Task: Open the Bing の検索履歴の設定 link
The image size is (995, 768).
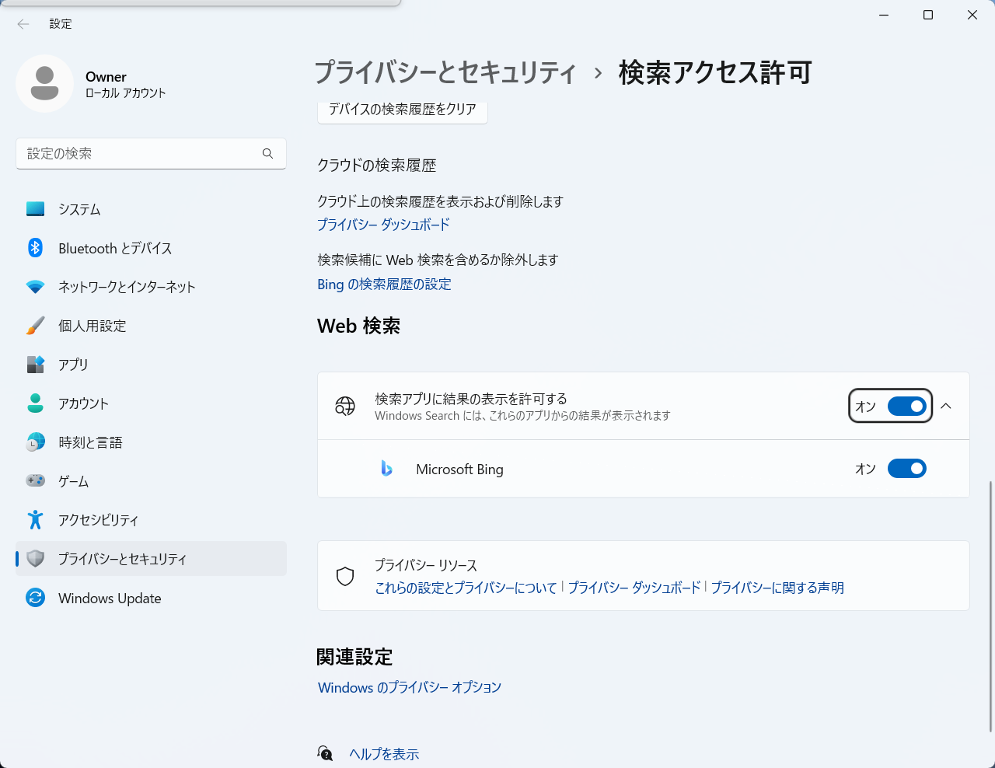Action: pos(384,285)
